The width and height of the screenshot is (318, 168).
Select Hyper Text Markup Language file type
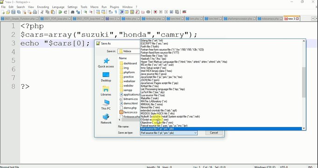pos(184,62)
